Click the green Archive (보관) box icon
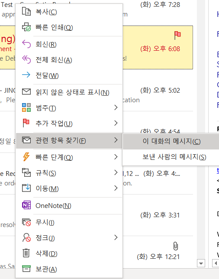Image resolution: width=219 pixels, height=279 pixels. coord(26,269)
